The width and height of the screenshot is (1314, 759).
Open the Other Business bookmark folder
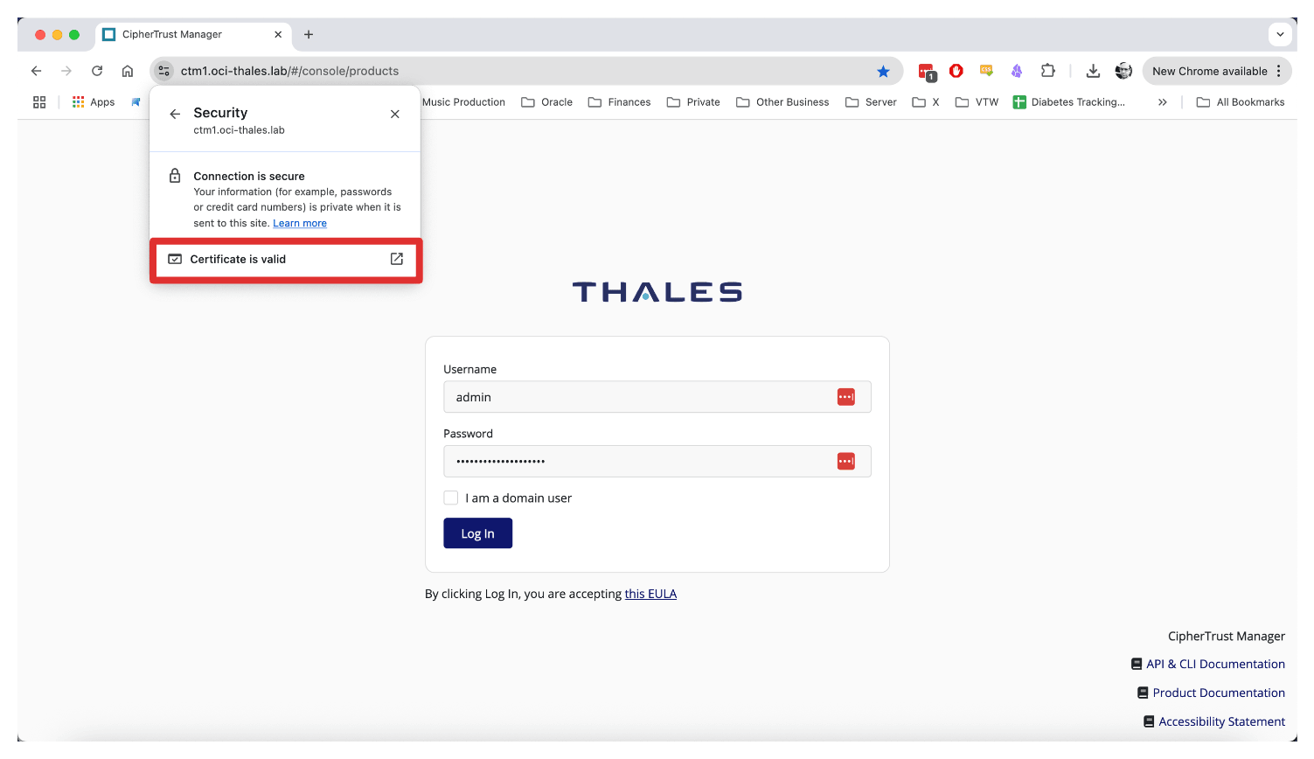point(782,102)
